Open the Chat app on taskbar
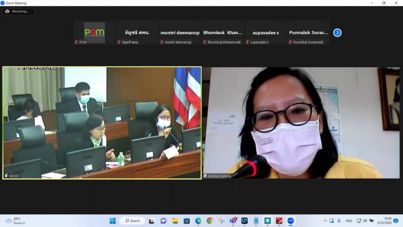Viewport: 403px width, 227px height. tap(163, 221)
